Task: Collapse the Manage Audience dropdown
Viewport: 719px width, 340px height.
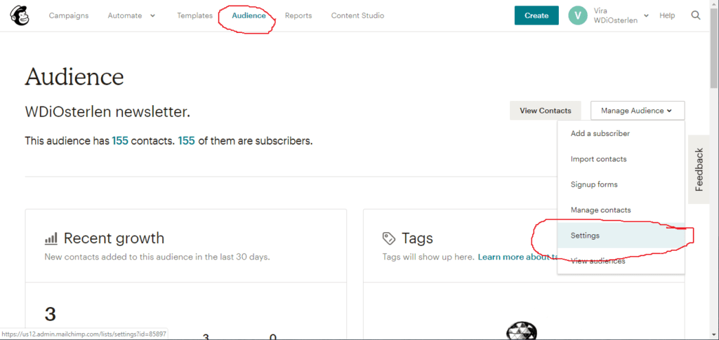Action: click(x=637, y=111)
